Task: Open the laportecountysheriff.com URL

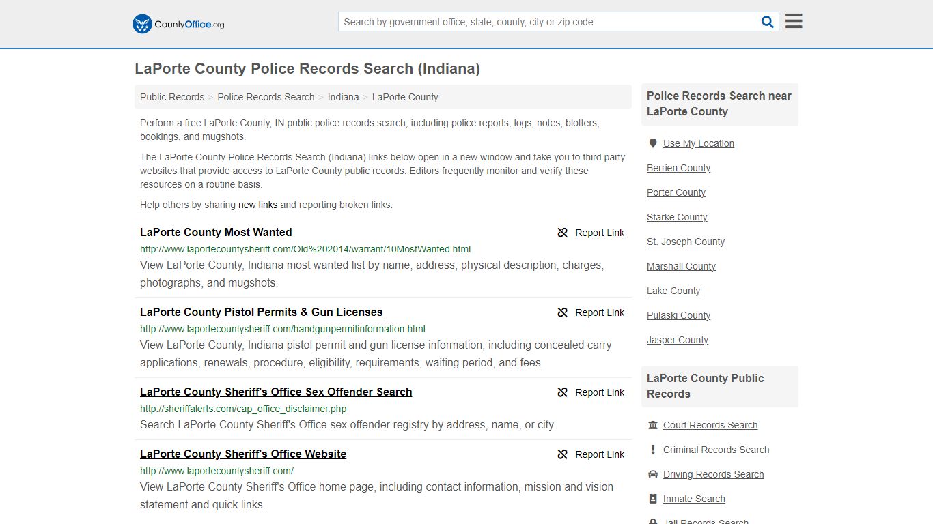Action: coord(217,471)
